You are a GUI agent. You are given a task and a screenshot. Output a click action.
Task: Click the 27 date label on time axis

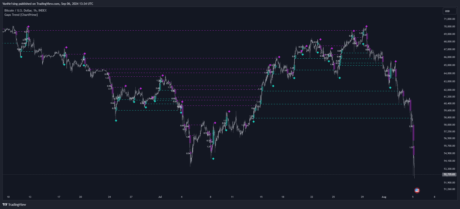131,197
